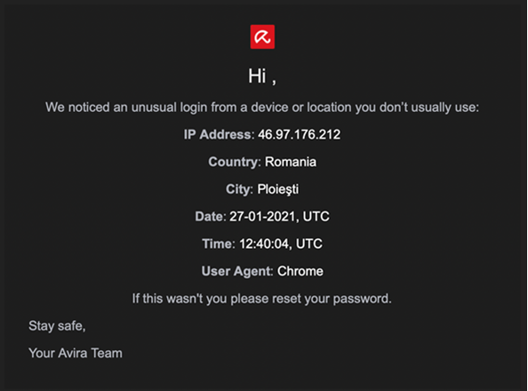
Task: Click the IP value 46.97.176.212
Action: click(300, 135)
